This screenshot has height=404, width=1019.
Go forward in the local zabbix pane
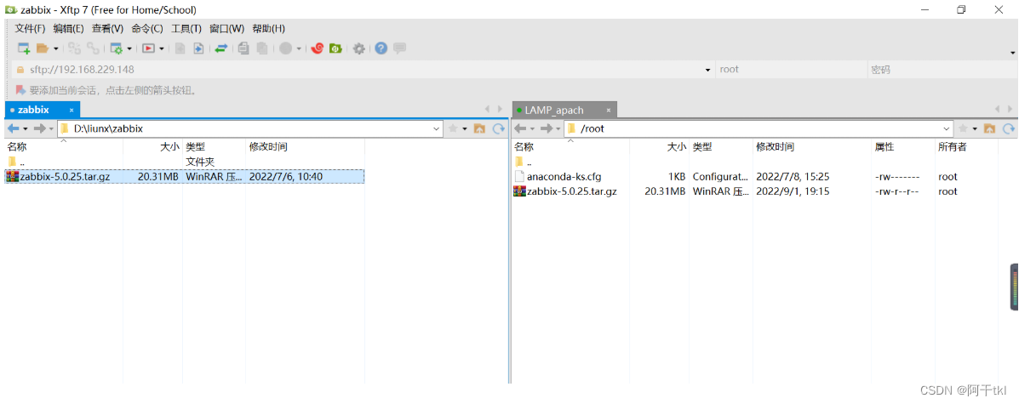(x=40, y=128)
